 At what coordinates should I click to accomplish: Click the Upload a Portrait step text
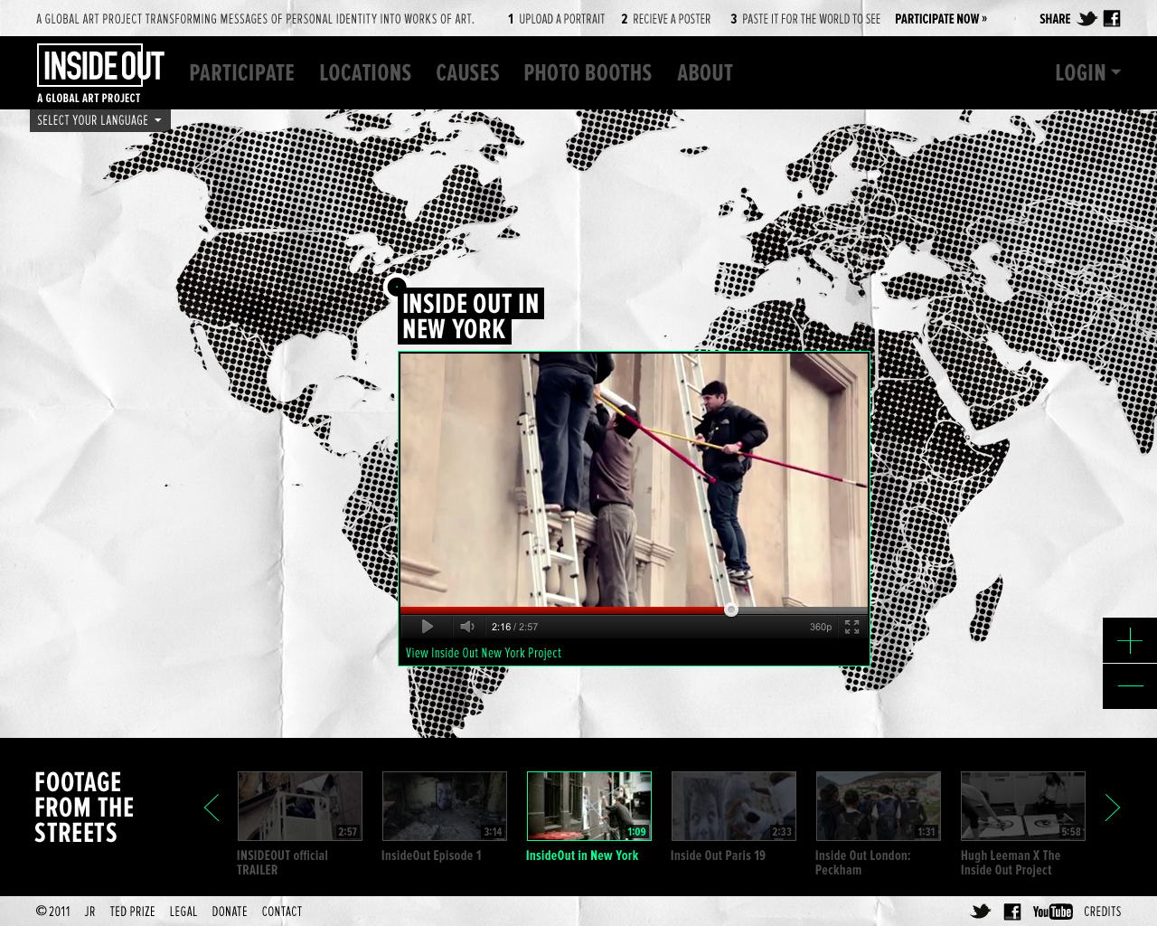[x=556, y=18]
